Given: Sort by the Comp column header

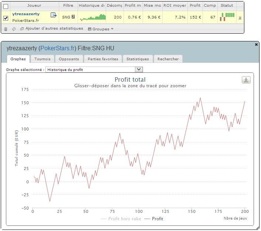Looking at the screenshot, I should [210, 6].
